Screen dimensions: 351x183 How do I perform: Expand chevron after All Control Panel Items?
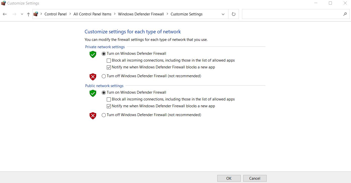[x=115, y=14]
